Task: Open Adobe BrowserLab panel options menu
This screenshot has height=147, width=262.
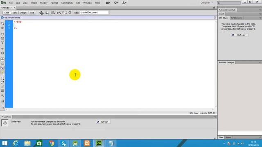Action: pyautogui.click(x=260, y=10)
